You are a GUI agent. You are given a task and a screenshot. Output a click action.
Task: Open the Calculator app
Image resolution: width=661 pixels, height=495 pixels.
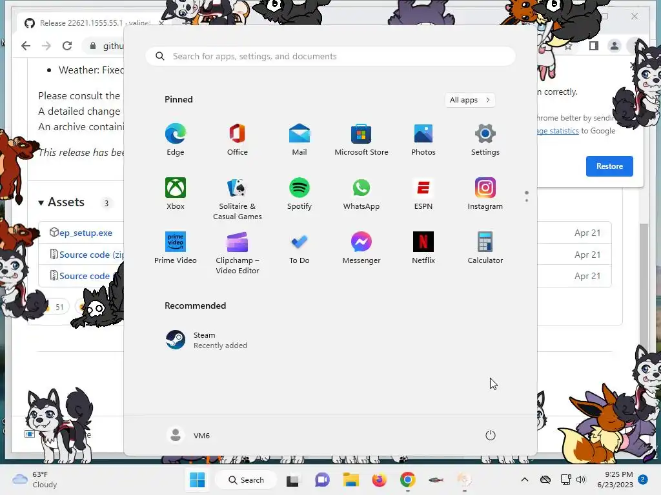tap(485, 248)
